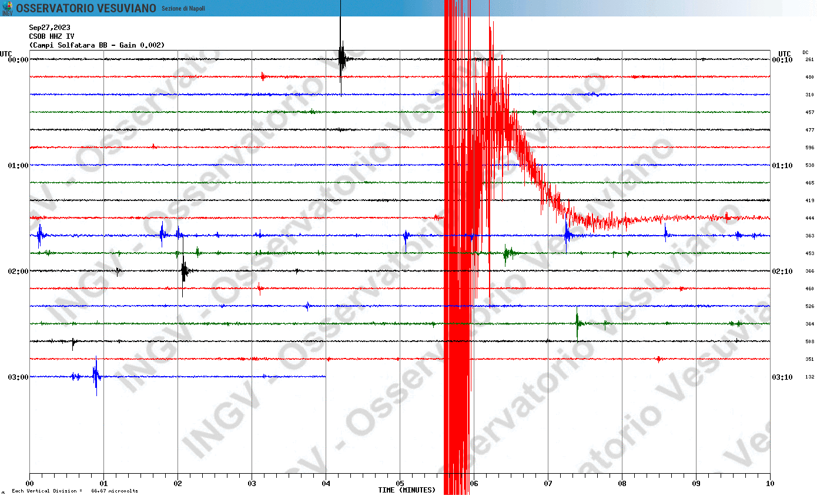Click the 03:00 start time label
817x499 pixels.
pos(18,377)
